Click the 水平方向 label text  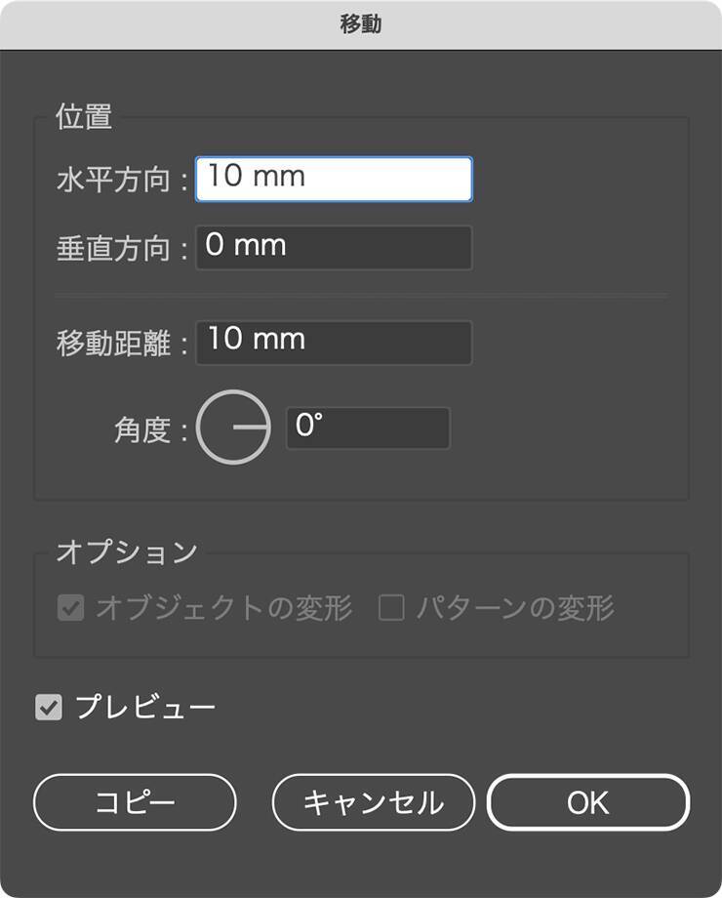(113, 181)
